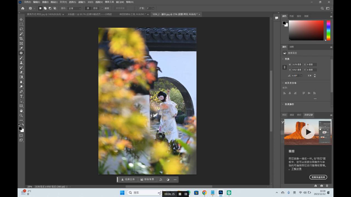The width and height of the screenshot is (351, 197).
Task: Open the 滤镜(T) menu
Action: point(81,2)
